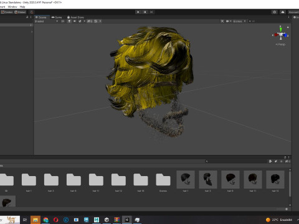Expand the Hierarchy item arrow

click(x=32, y=32)
